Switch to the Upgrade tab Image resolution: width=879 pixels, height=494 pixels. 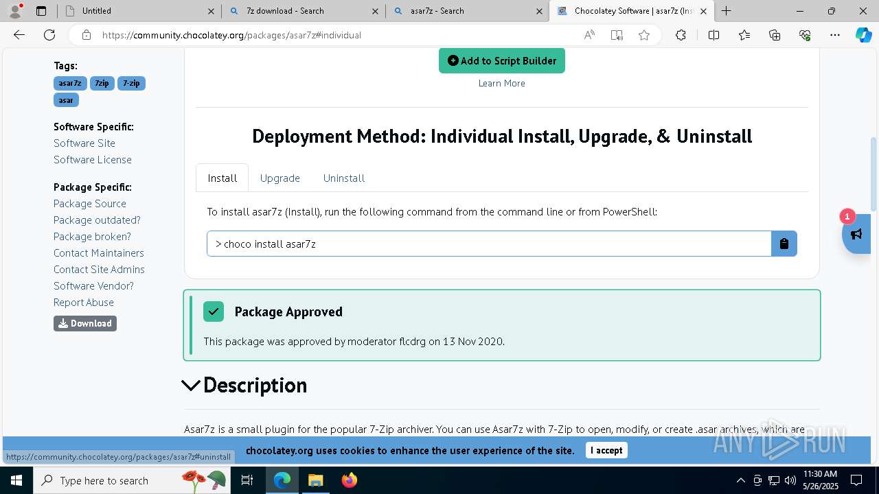pyautogui.click(x=280, y=178)
